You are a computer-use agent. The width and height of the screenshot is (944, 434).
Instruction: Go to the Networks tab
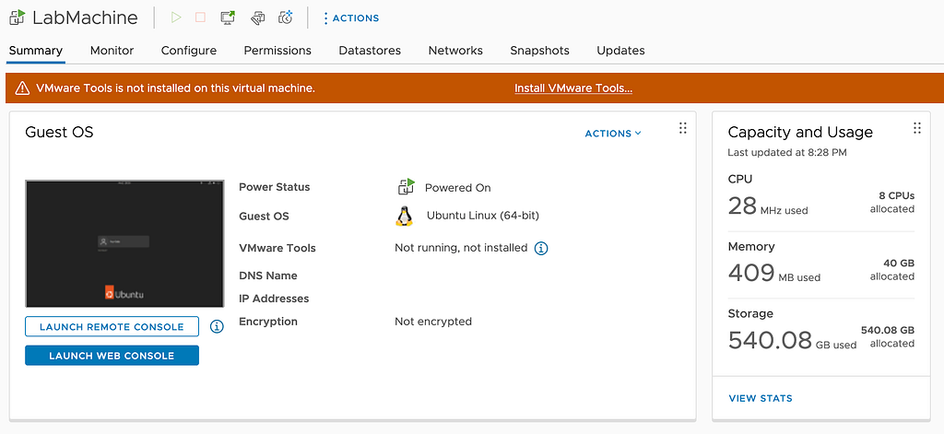pyautogui.click(x=455, y=51)
